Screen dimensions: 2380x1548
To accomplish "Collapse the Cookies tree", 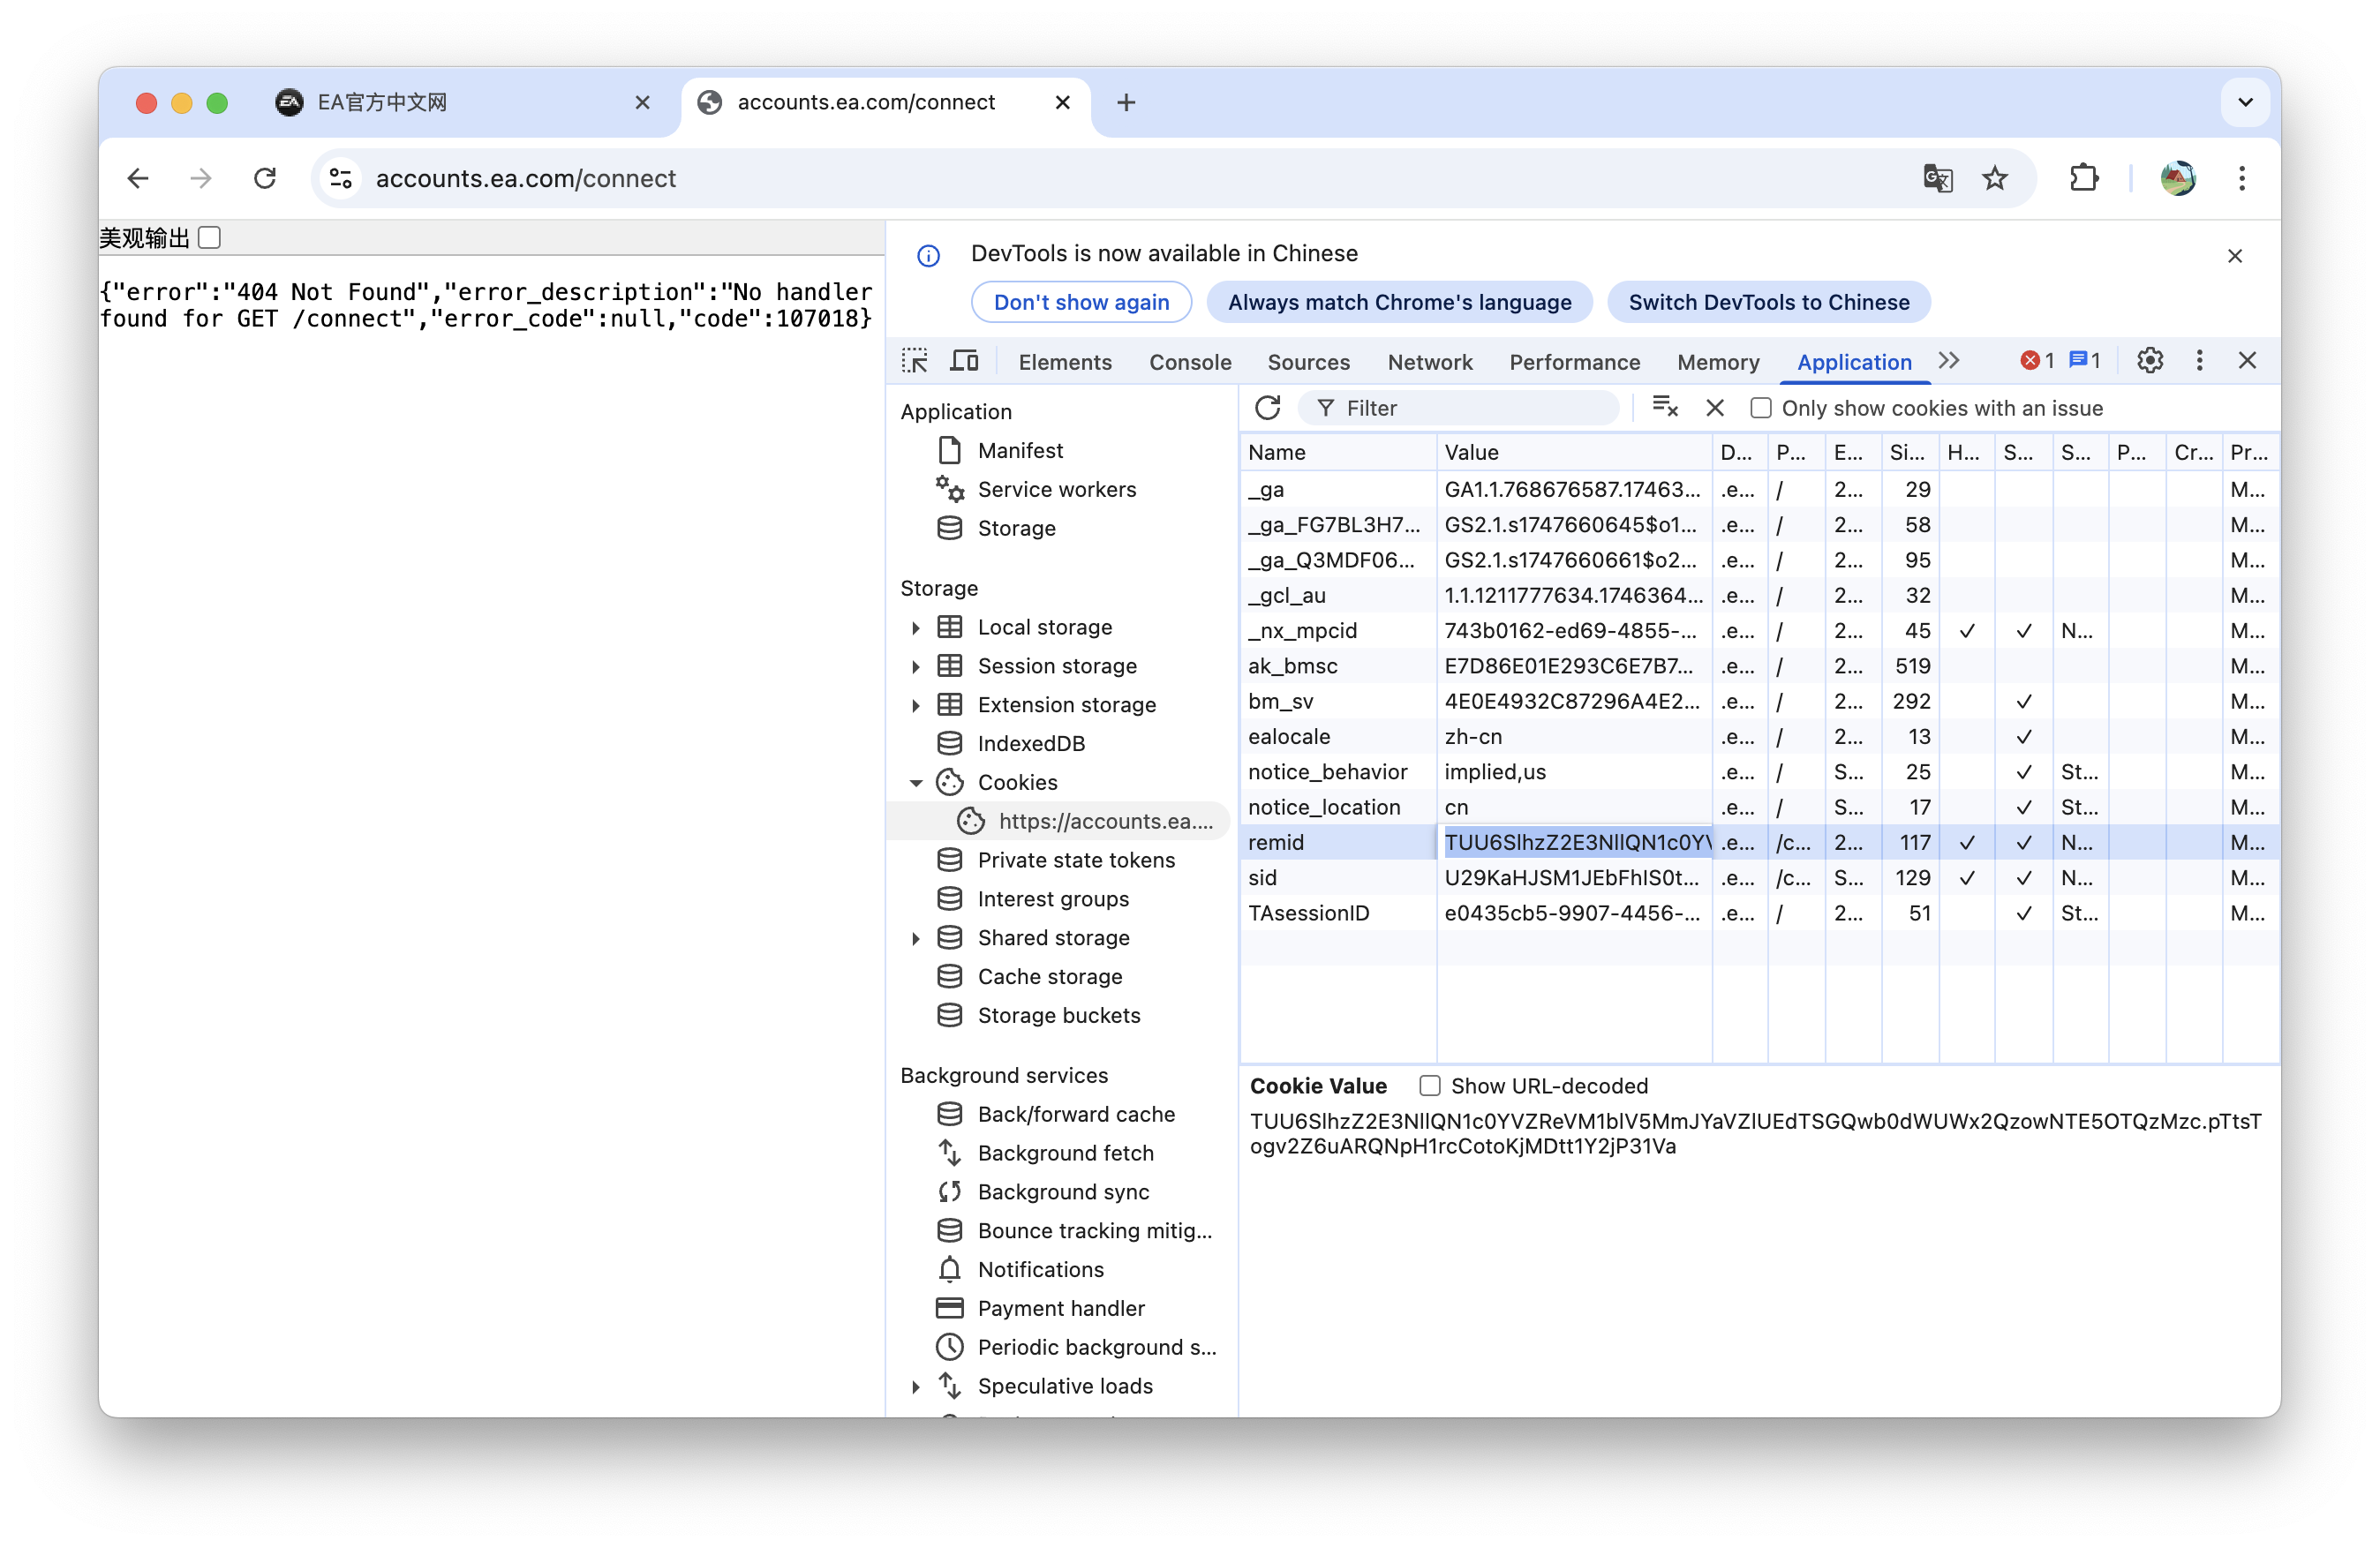I will click(x=915, y=782).
